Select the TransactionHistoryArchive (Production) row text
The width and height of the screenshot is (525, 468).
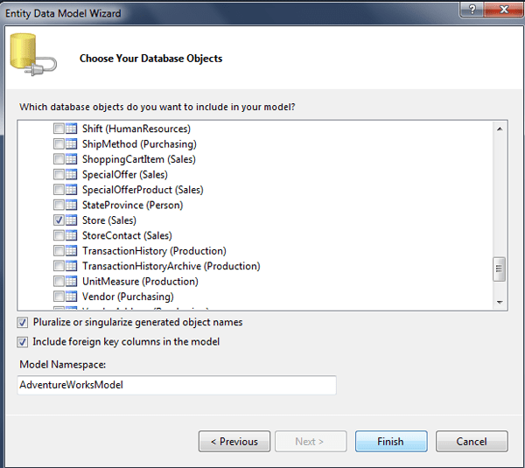pyautogui.click(x=171, y=266)
